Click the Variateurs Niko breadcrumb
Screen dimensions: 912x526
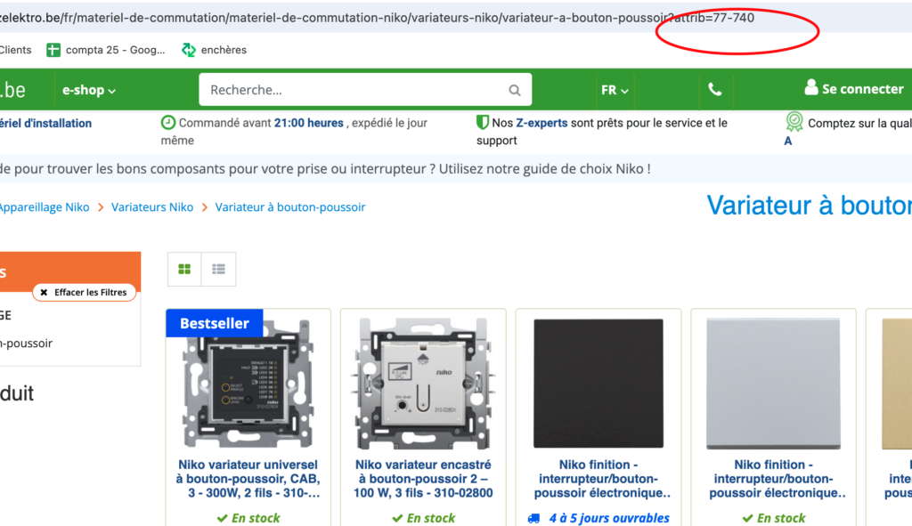(152, 206)
